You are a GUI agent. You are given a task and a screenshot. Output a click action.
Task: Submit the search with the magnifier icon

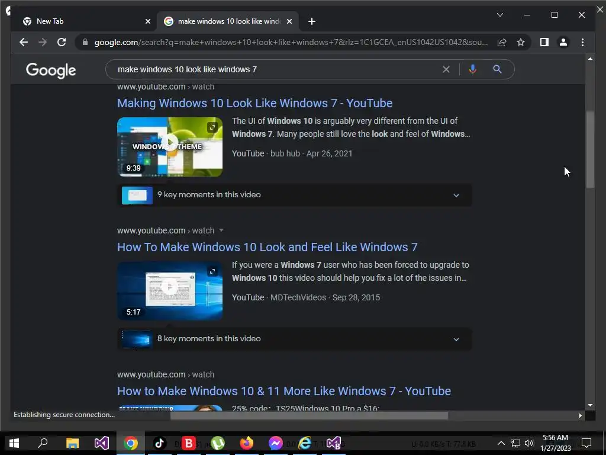[497, 69]
